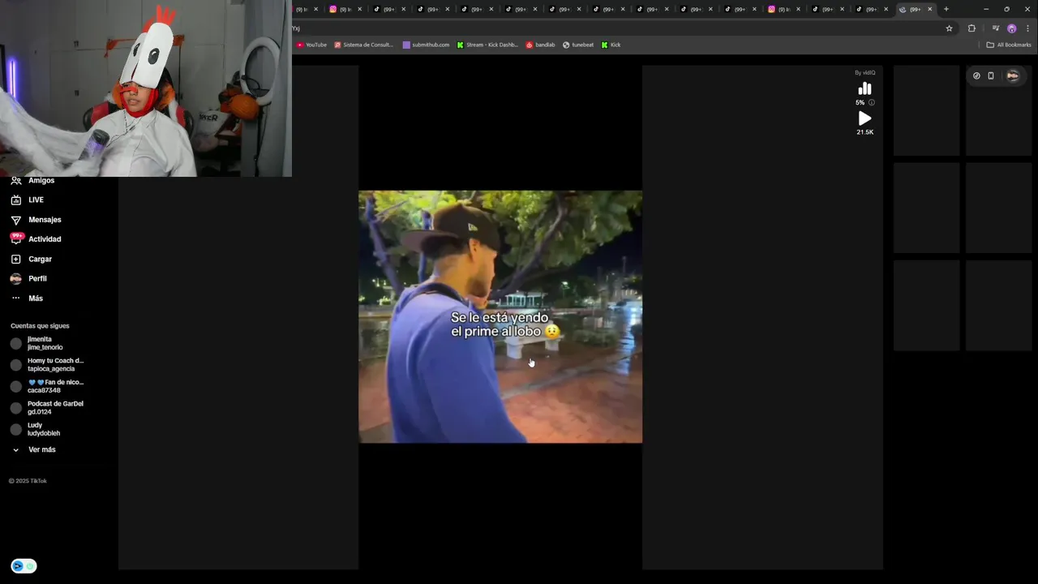Image resolution: width=1038 pixels, height=584 pixels.
Task: Click the Cuentas que sigues heading
Action: pos(40,326)
